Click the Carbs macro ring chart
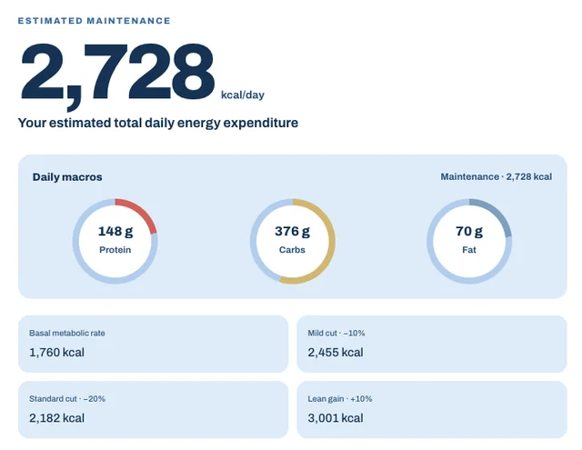The image size is (582, 450). click(293, 241)
